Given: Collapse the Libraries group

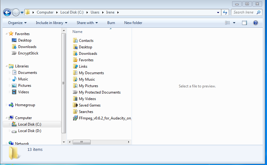Looking at the screenshot, I should pos(6,66).
